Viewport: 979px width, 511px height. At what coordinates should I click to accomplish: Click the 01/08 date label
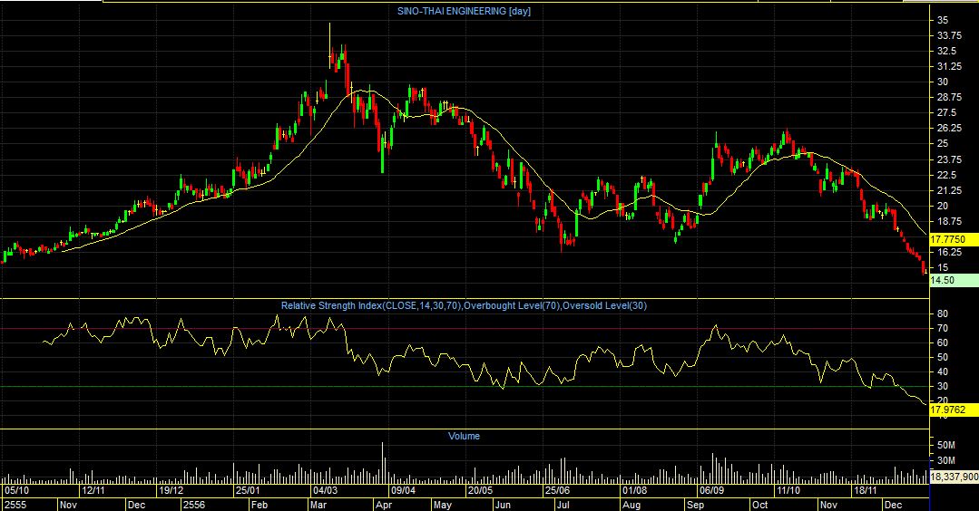(x=634, y=491)
